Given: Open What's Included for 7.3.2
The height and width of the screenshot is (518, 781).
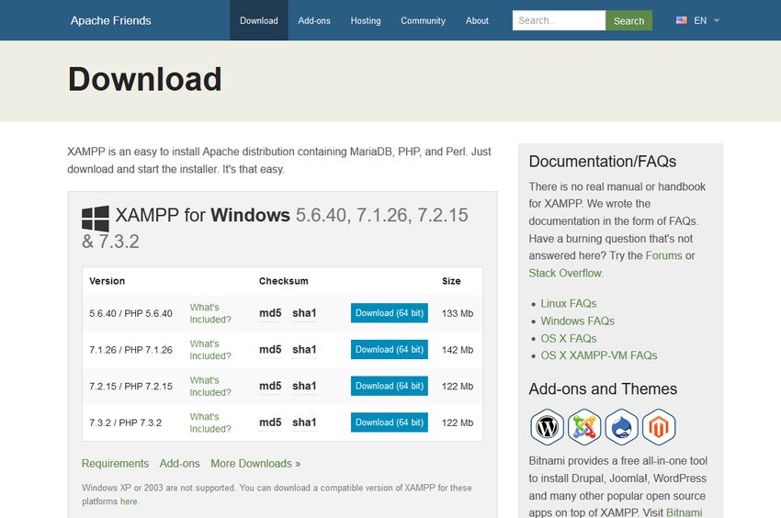Looking at the screenshot, I should [210, 422].
